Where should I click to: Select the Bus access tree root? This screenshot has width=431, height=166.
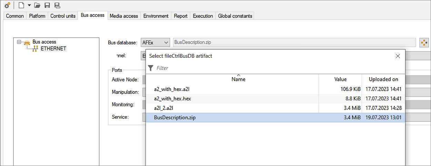pos(44,42)
